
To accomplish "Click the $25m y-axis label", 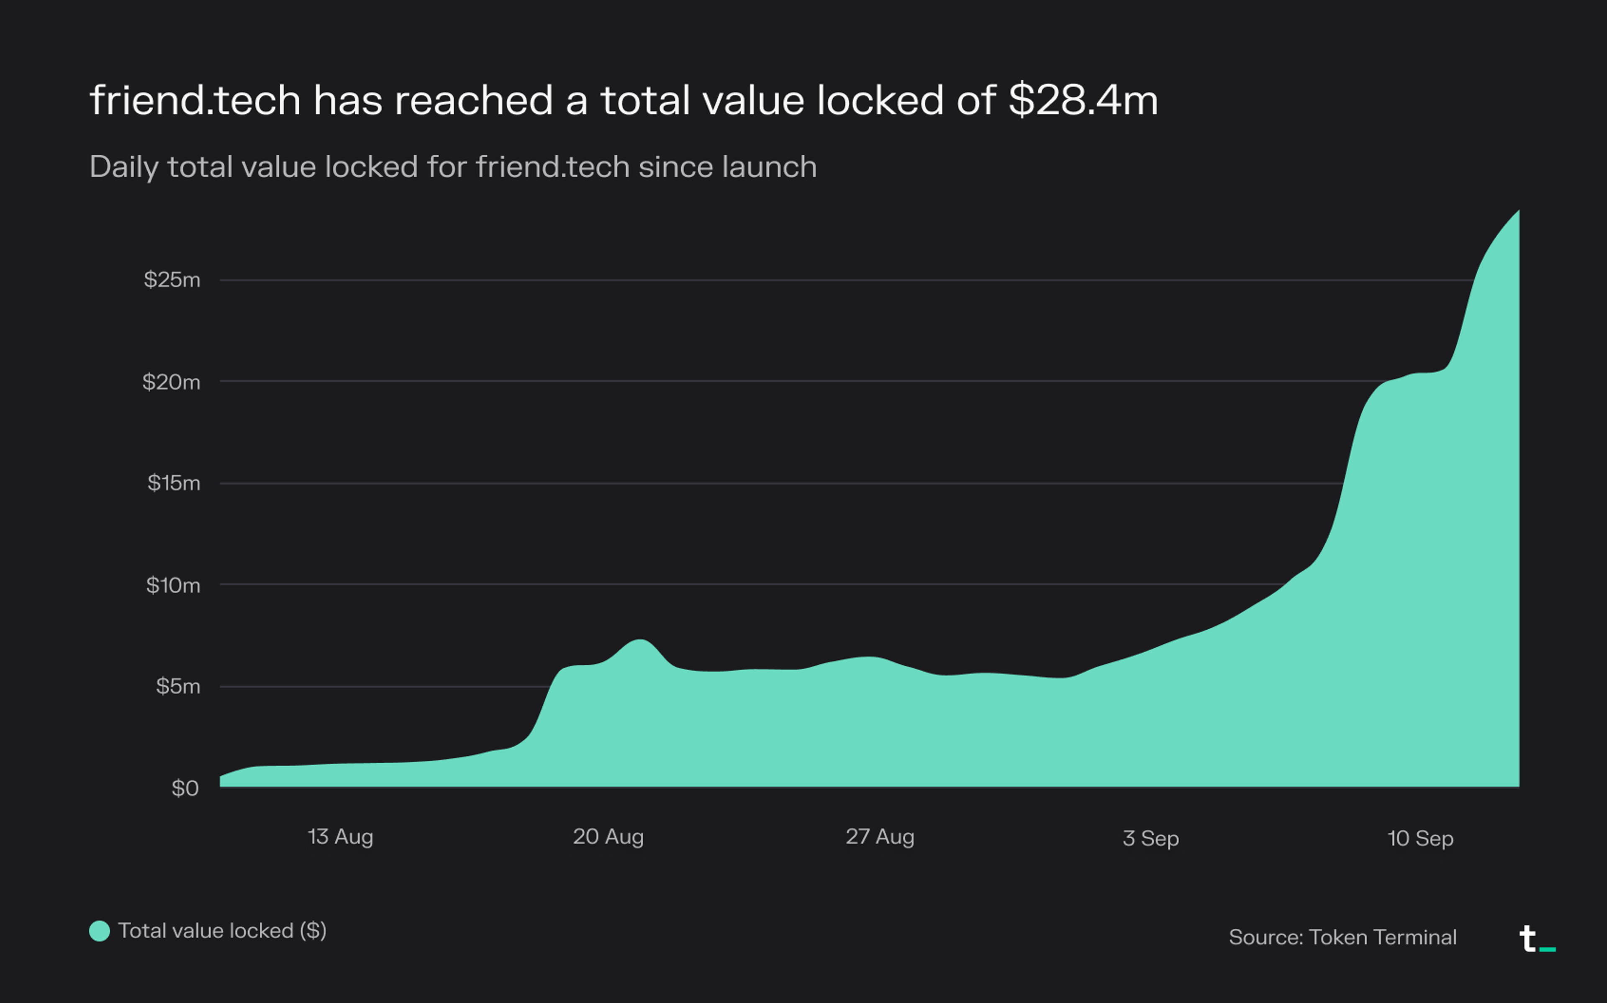I will tap(172, 280).
